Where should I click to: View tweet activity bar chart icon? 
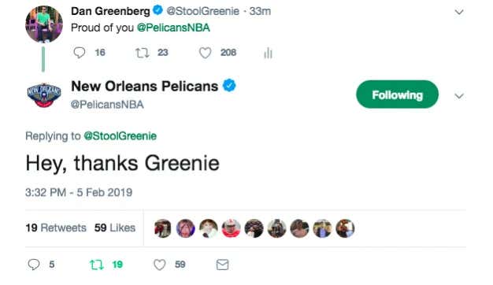click(268, 53)
